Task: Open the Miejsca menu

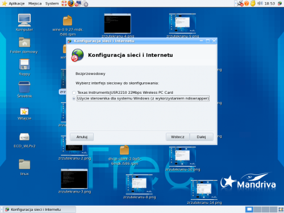Action: [x=35, y=3]
